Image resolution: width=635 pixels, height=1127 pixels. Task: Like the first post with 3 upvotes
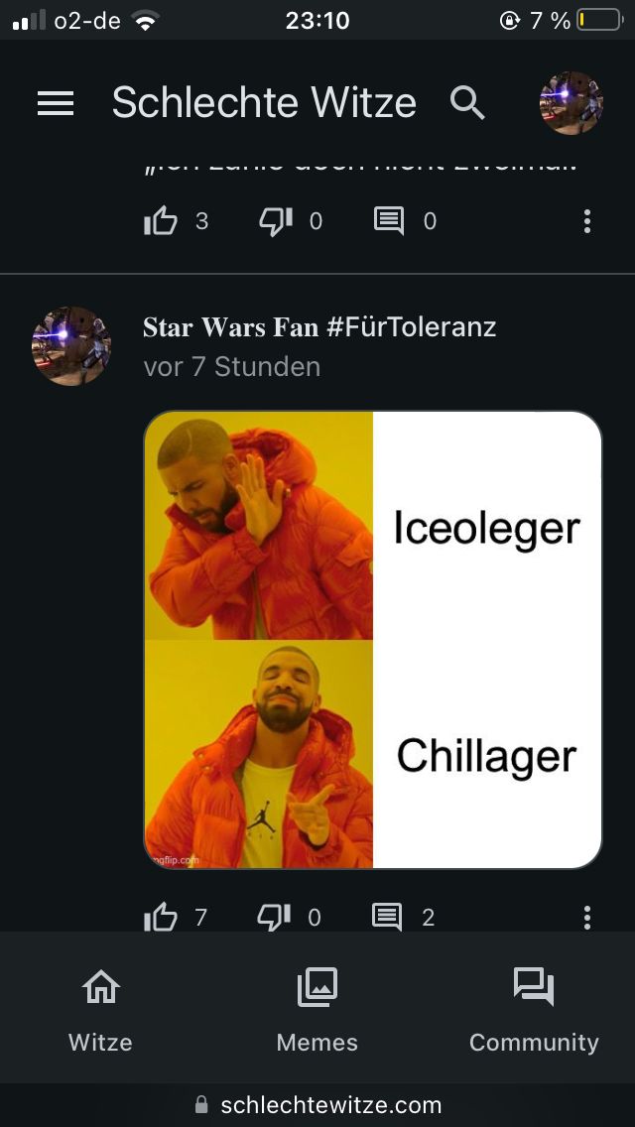click(161, 220)
